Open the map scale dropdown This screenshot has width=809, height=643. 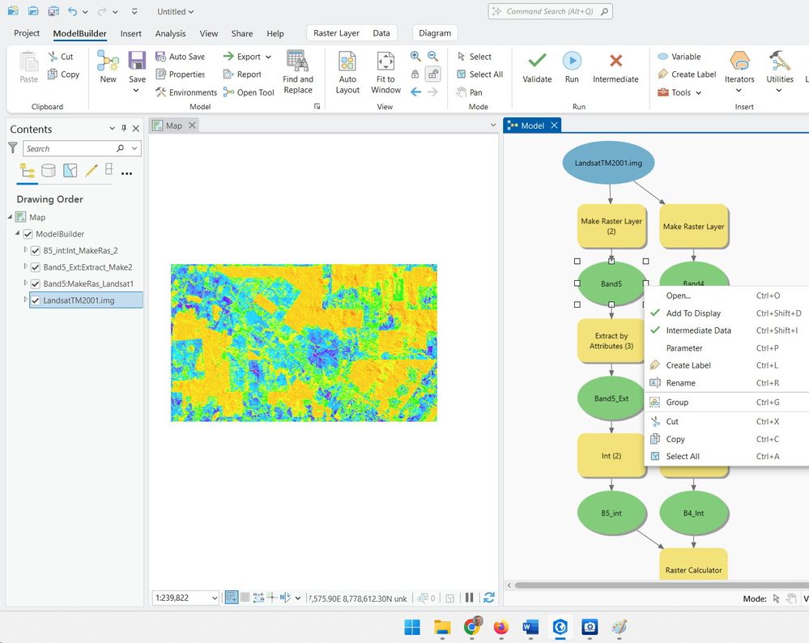pyautogui.click(x=215, y=598)
